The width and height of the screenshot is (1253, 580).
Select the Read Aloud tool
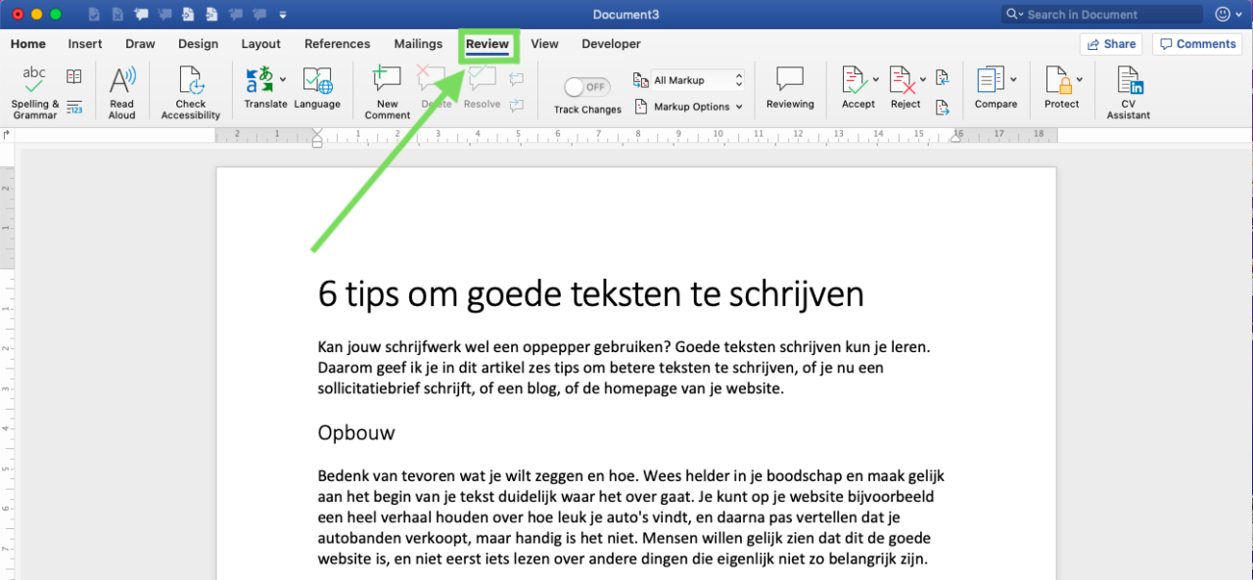coord(121,90)
